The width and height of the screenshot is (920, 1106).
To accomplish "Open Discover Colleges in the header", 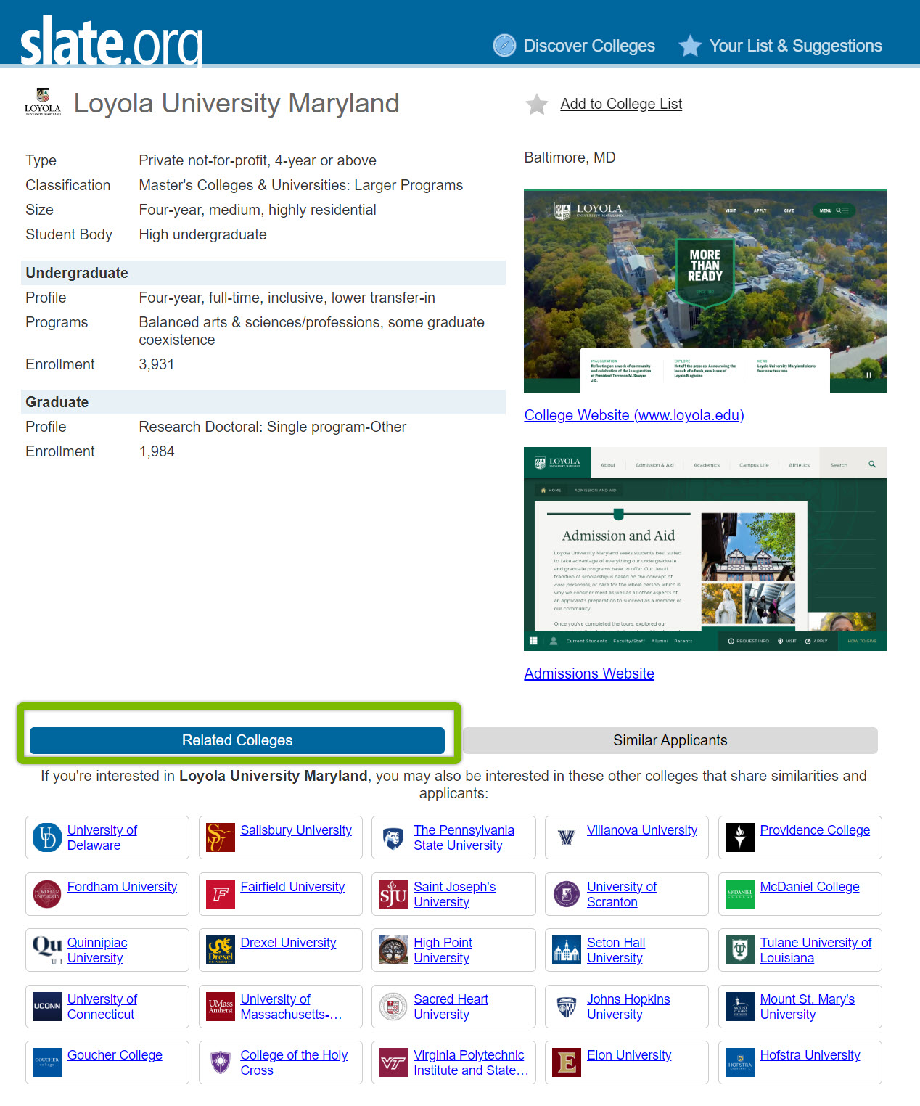I will click(589, 46).
